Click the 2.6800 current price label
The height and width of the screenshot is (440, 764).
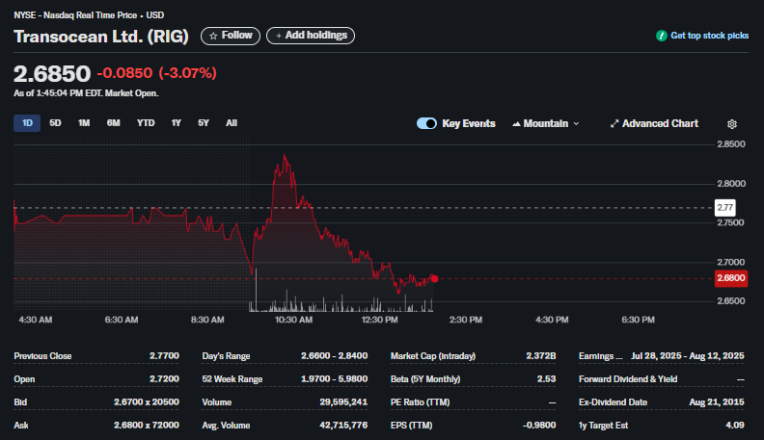click(731, 278)
